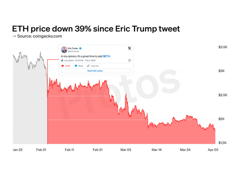Screen dimensions: 237x171
Task: Click the Apr 03 axis label
Action: pyautogui.click(x=213, y=150)
